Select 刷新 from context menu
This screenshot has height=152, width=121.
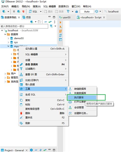[44, 123]
